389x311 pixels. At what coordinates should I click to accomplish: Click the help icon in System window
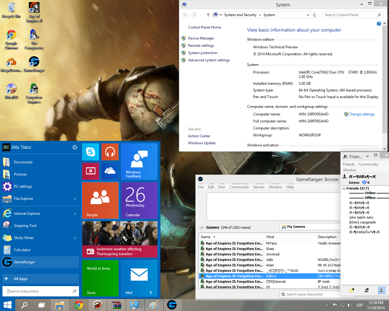pyautogui.click(x=379, y=24)
